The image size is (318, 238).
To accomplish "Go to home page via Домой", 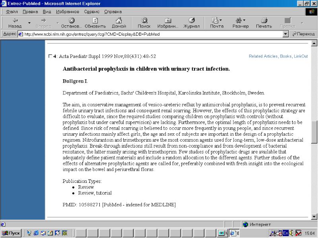I will pyautogui.click(x=119, y=23).
